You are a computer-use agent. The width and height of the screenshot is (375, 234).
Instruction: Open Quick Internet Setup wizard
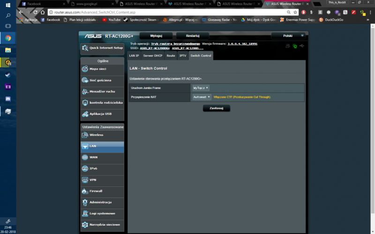(102, 48)
